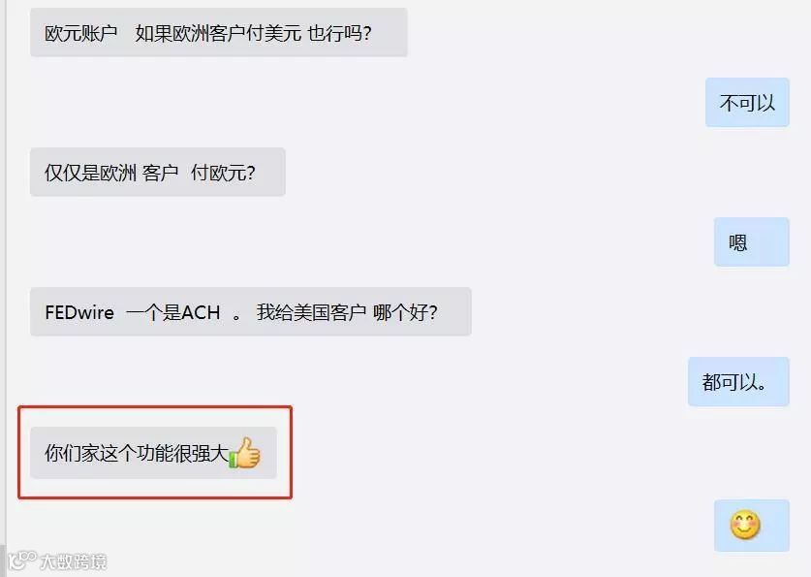Select the 都可以。 reply bubble
The image size is (811, 577).
coord(738,382)
